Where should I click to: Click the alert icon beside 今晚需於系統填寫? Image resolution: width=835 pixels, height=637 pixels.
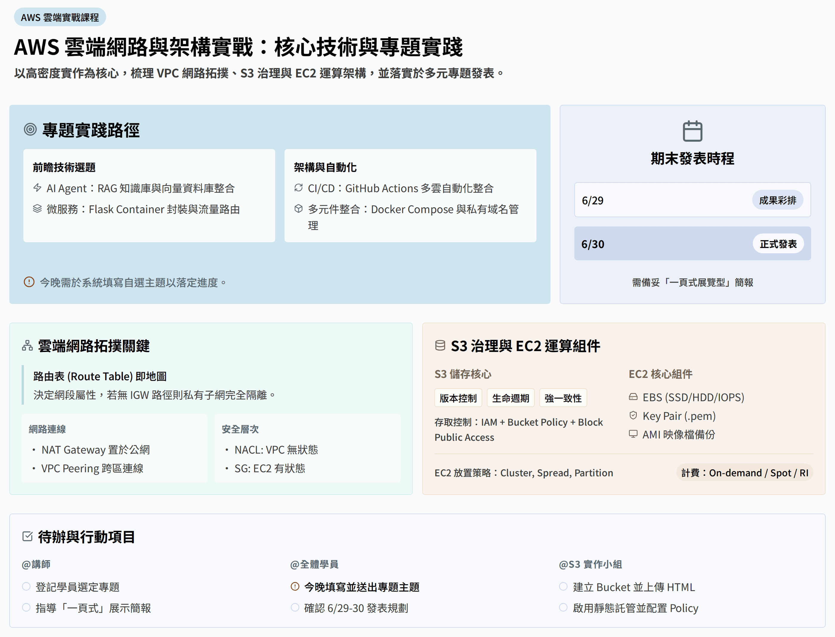29,282
